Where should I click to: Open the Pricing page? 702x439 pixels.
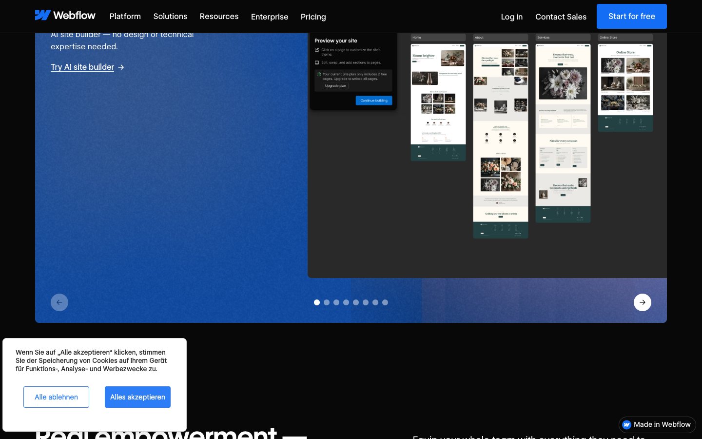tap(313, 17)
